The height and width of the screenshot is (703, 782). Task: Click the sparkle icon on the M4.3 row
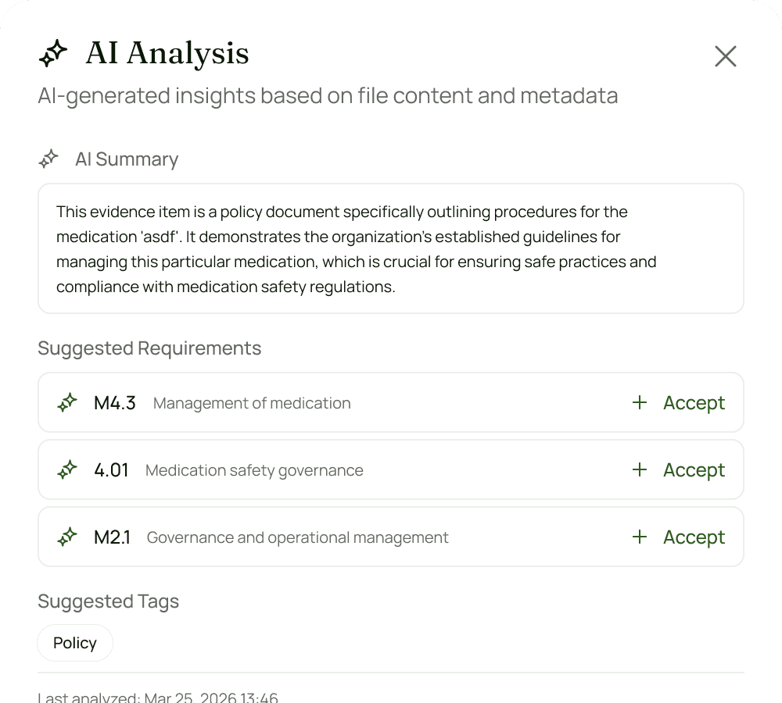(x=68, y=403)
